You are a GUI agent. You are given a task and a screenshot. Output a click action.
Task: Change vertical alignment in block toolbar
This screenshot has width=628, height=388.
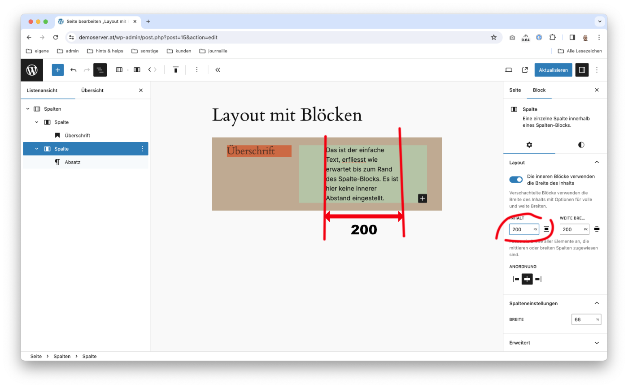pos(176,70)
